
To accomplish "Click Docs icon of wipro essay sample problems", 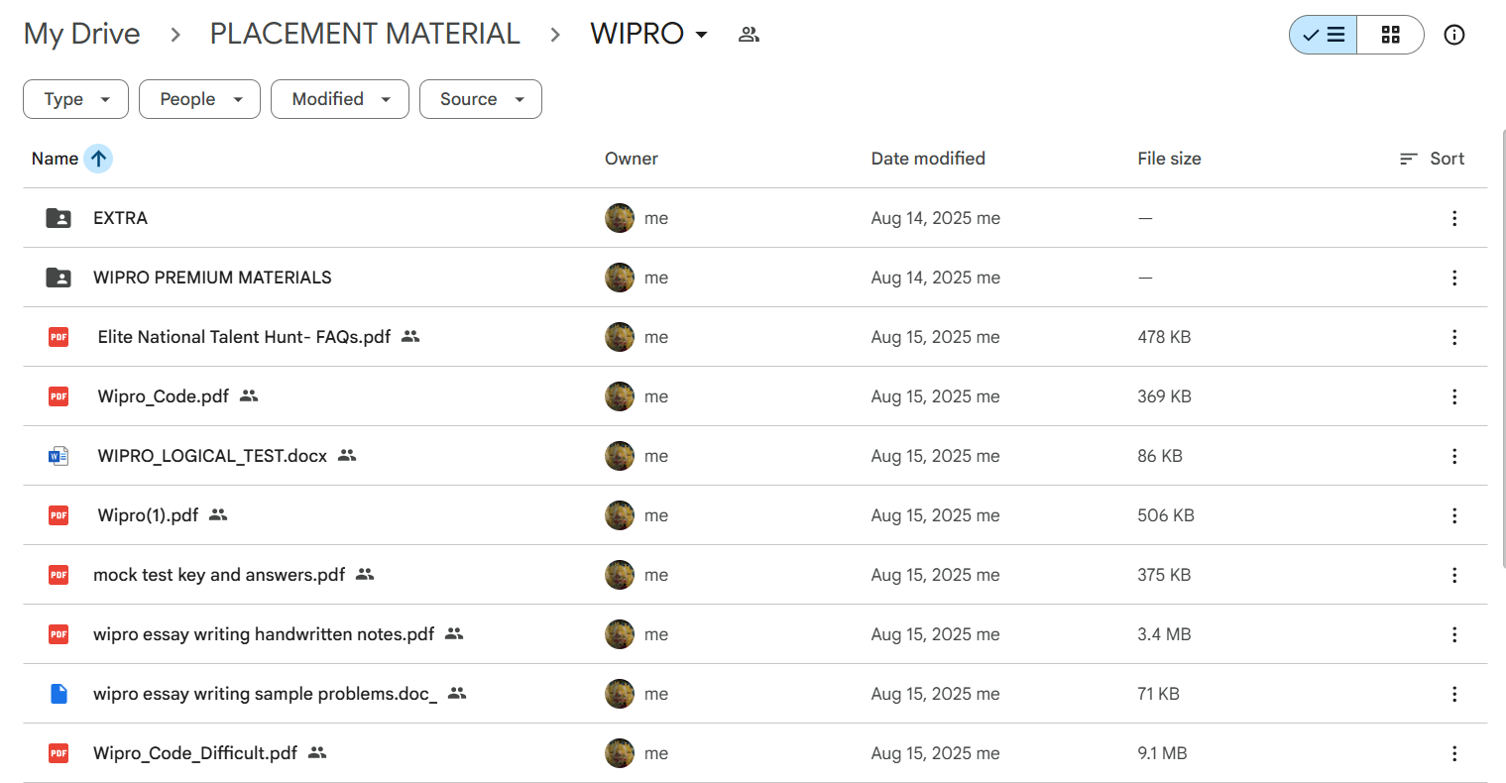I will 58,694.
